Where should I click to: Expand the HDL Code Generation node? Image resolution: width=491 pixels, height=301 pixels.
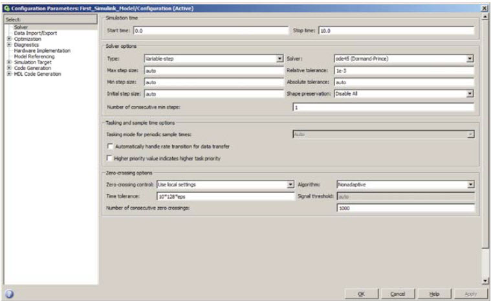pyautogui.click(x=10, y=74)
